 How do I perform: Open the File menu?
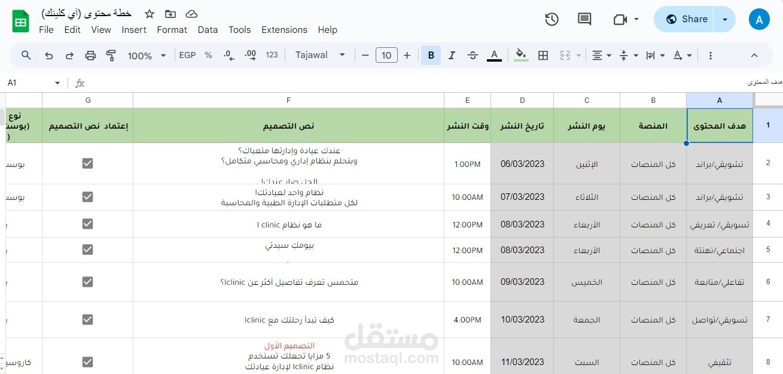(x=46, y=30)
